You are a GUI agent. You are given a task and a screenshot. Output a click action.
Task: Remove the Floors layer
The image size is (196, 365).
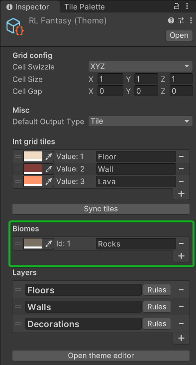[182, 290]
